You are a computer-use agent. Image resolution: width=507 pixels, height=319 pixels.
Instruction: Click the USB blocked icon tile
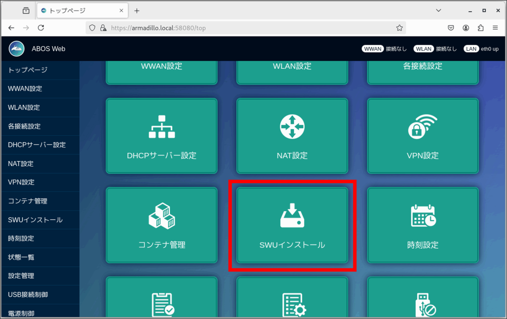pyautogui.click(x=422, y=304)
